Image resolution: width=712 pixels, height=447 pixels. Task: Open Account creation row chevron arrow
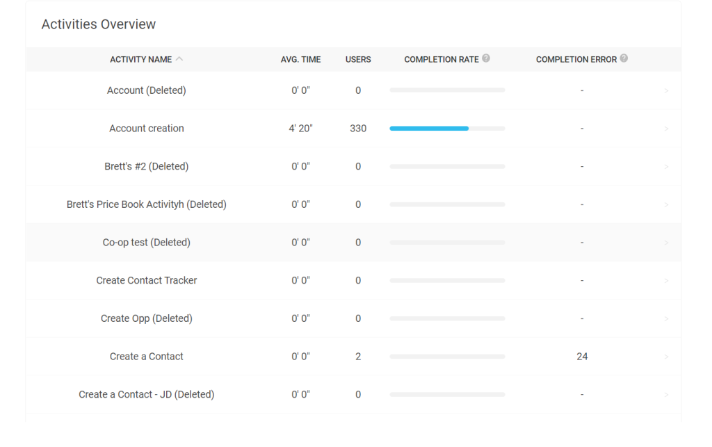[666, 129]
